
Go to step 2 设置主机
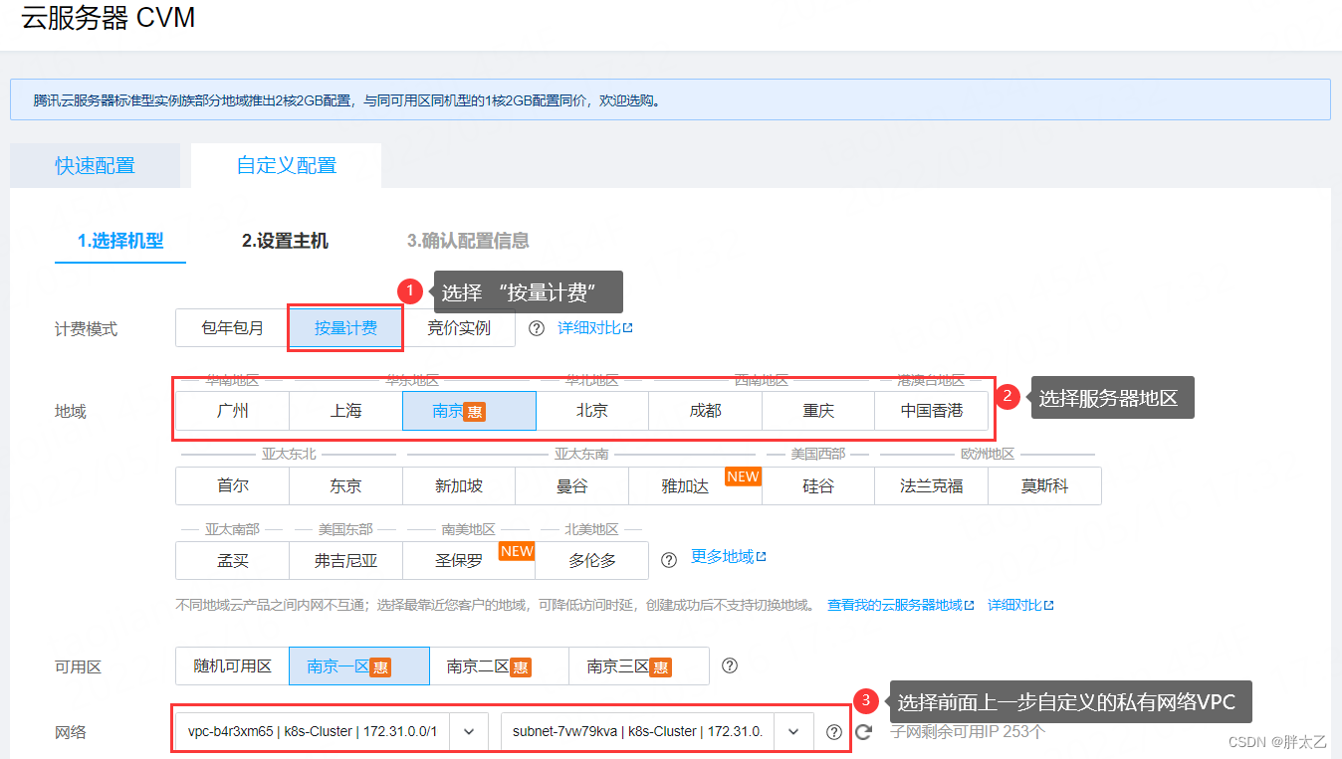pos(284,240)
